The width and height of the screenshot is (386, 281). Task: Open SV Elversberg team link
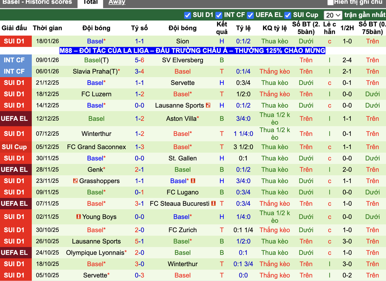click(182, 60)
